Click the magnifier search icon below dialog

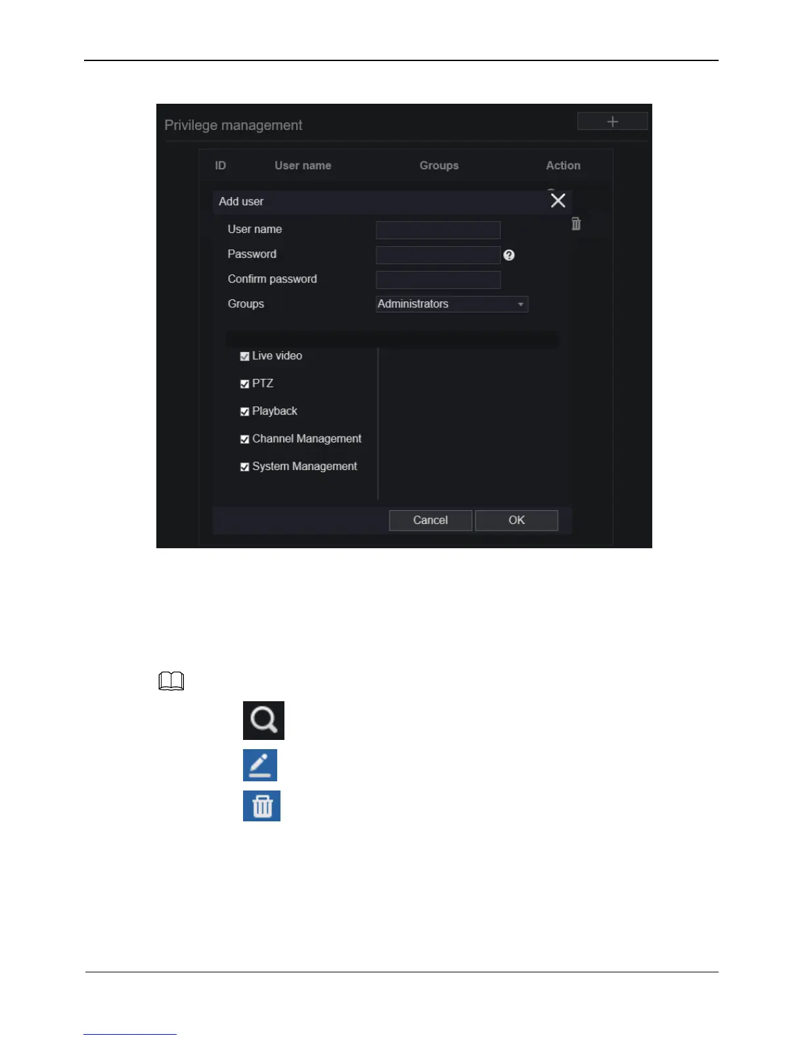263,720
